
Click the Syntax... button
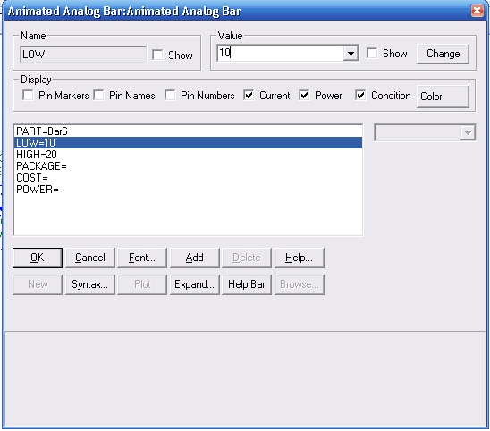[90, 284]
